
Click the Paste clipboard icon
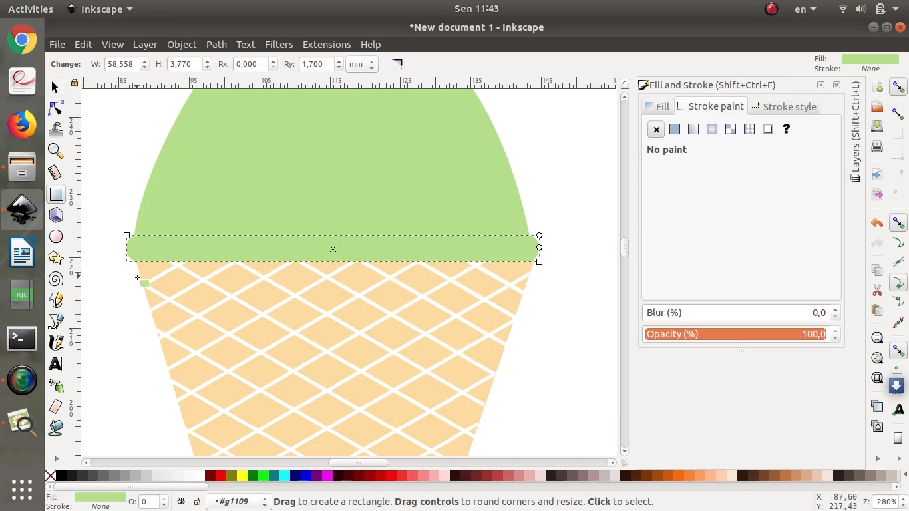877,310
